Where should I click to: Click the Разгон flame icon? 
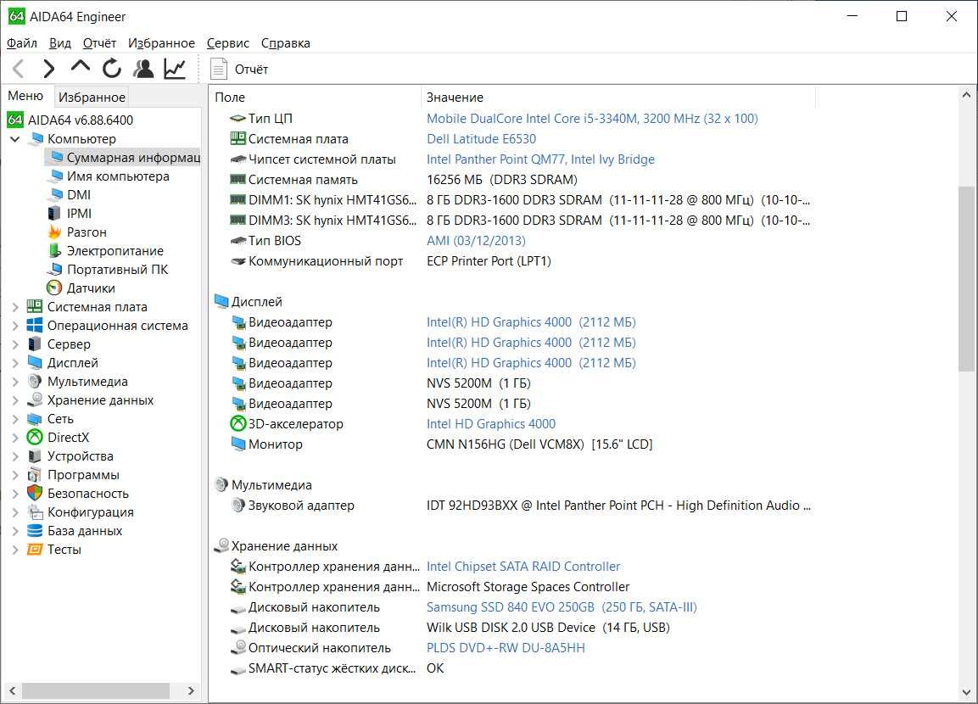(x=54, y=232)
